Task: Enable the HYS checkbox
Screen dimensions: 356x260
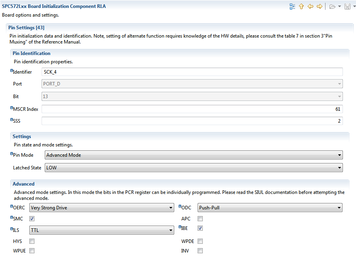Action: [x=32, y=241]
